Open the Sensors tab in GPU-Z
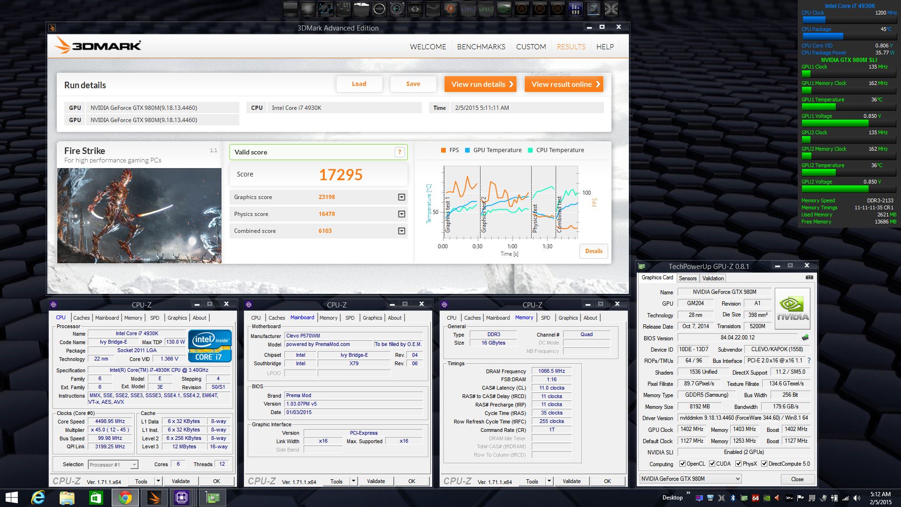 687,278
